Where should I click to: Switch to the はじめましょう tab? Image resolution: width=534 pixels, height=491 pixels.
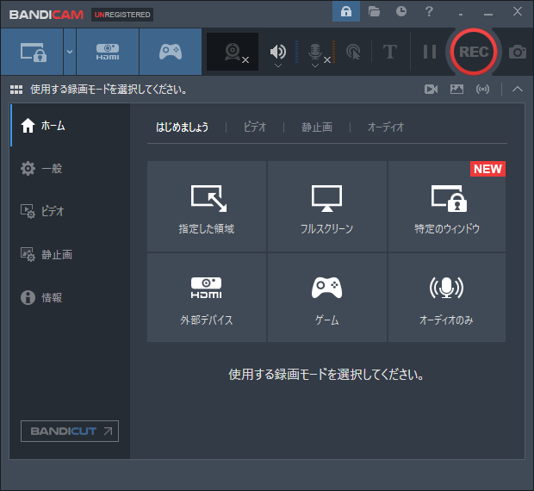(x=183, y=127)
